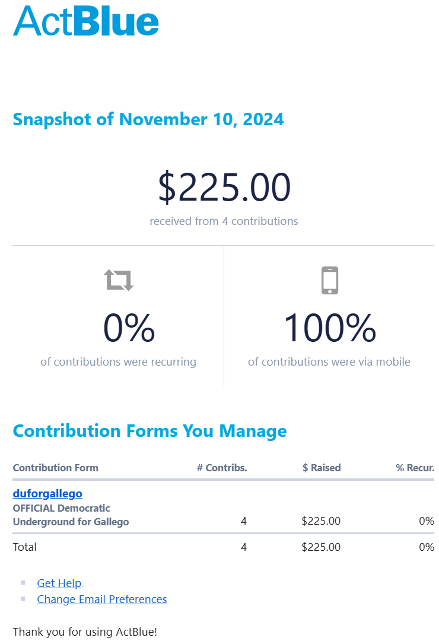
Task: Click the large $225.00 total amount
Action: pyautogui.click(x=224, y=186)
